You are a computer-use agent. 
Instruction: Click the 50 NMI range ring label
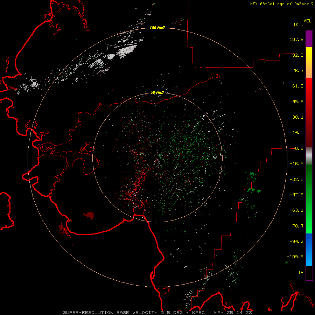click(x=157, y=92)
